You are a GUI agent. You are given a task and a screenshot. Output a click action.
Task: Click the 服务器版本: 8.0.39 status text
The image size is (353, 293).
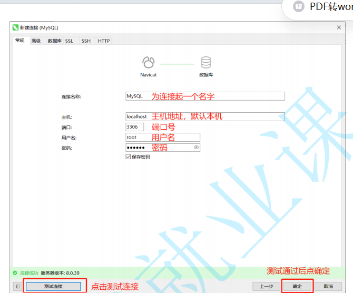tap(60, 273)
